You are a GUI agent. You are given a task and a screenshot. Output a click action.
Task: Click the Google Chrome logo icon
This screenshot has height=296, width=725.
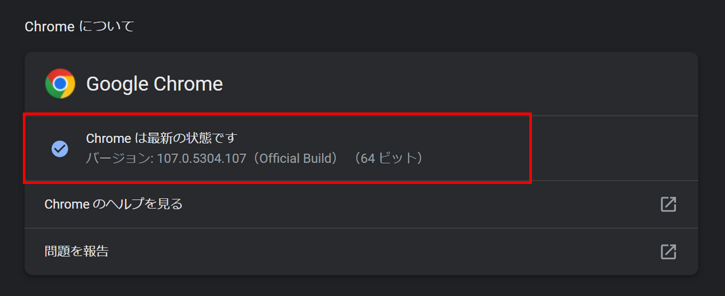[x=60, y=84]
